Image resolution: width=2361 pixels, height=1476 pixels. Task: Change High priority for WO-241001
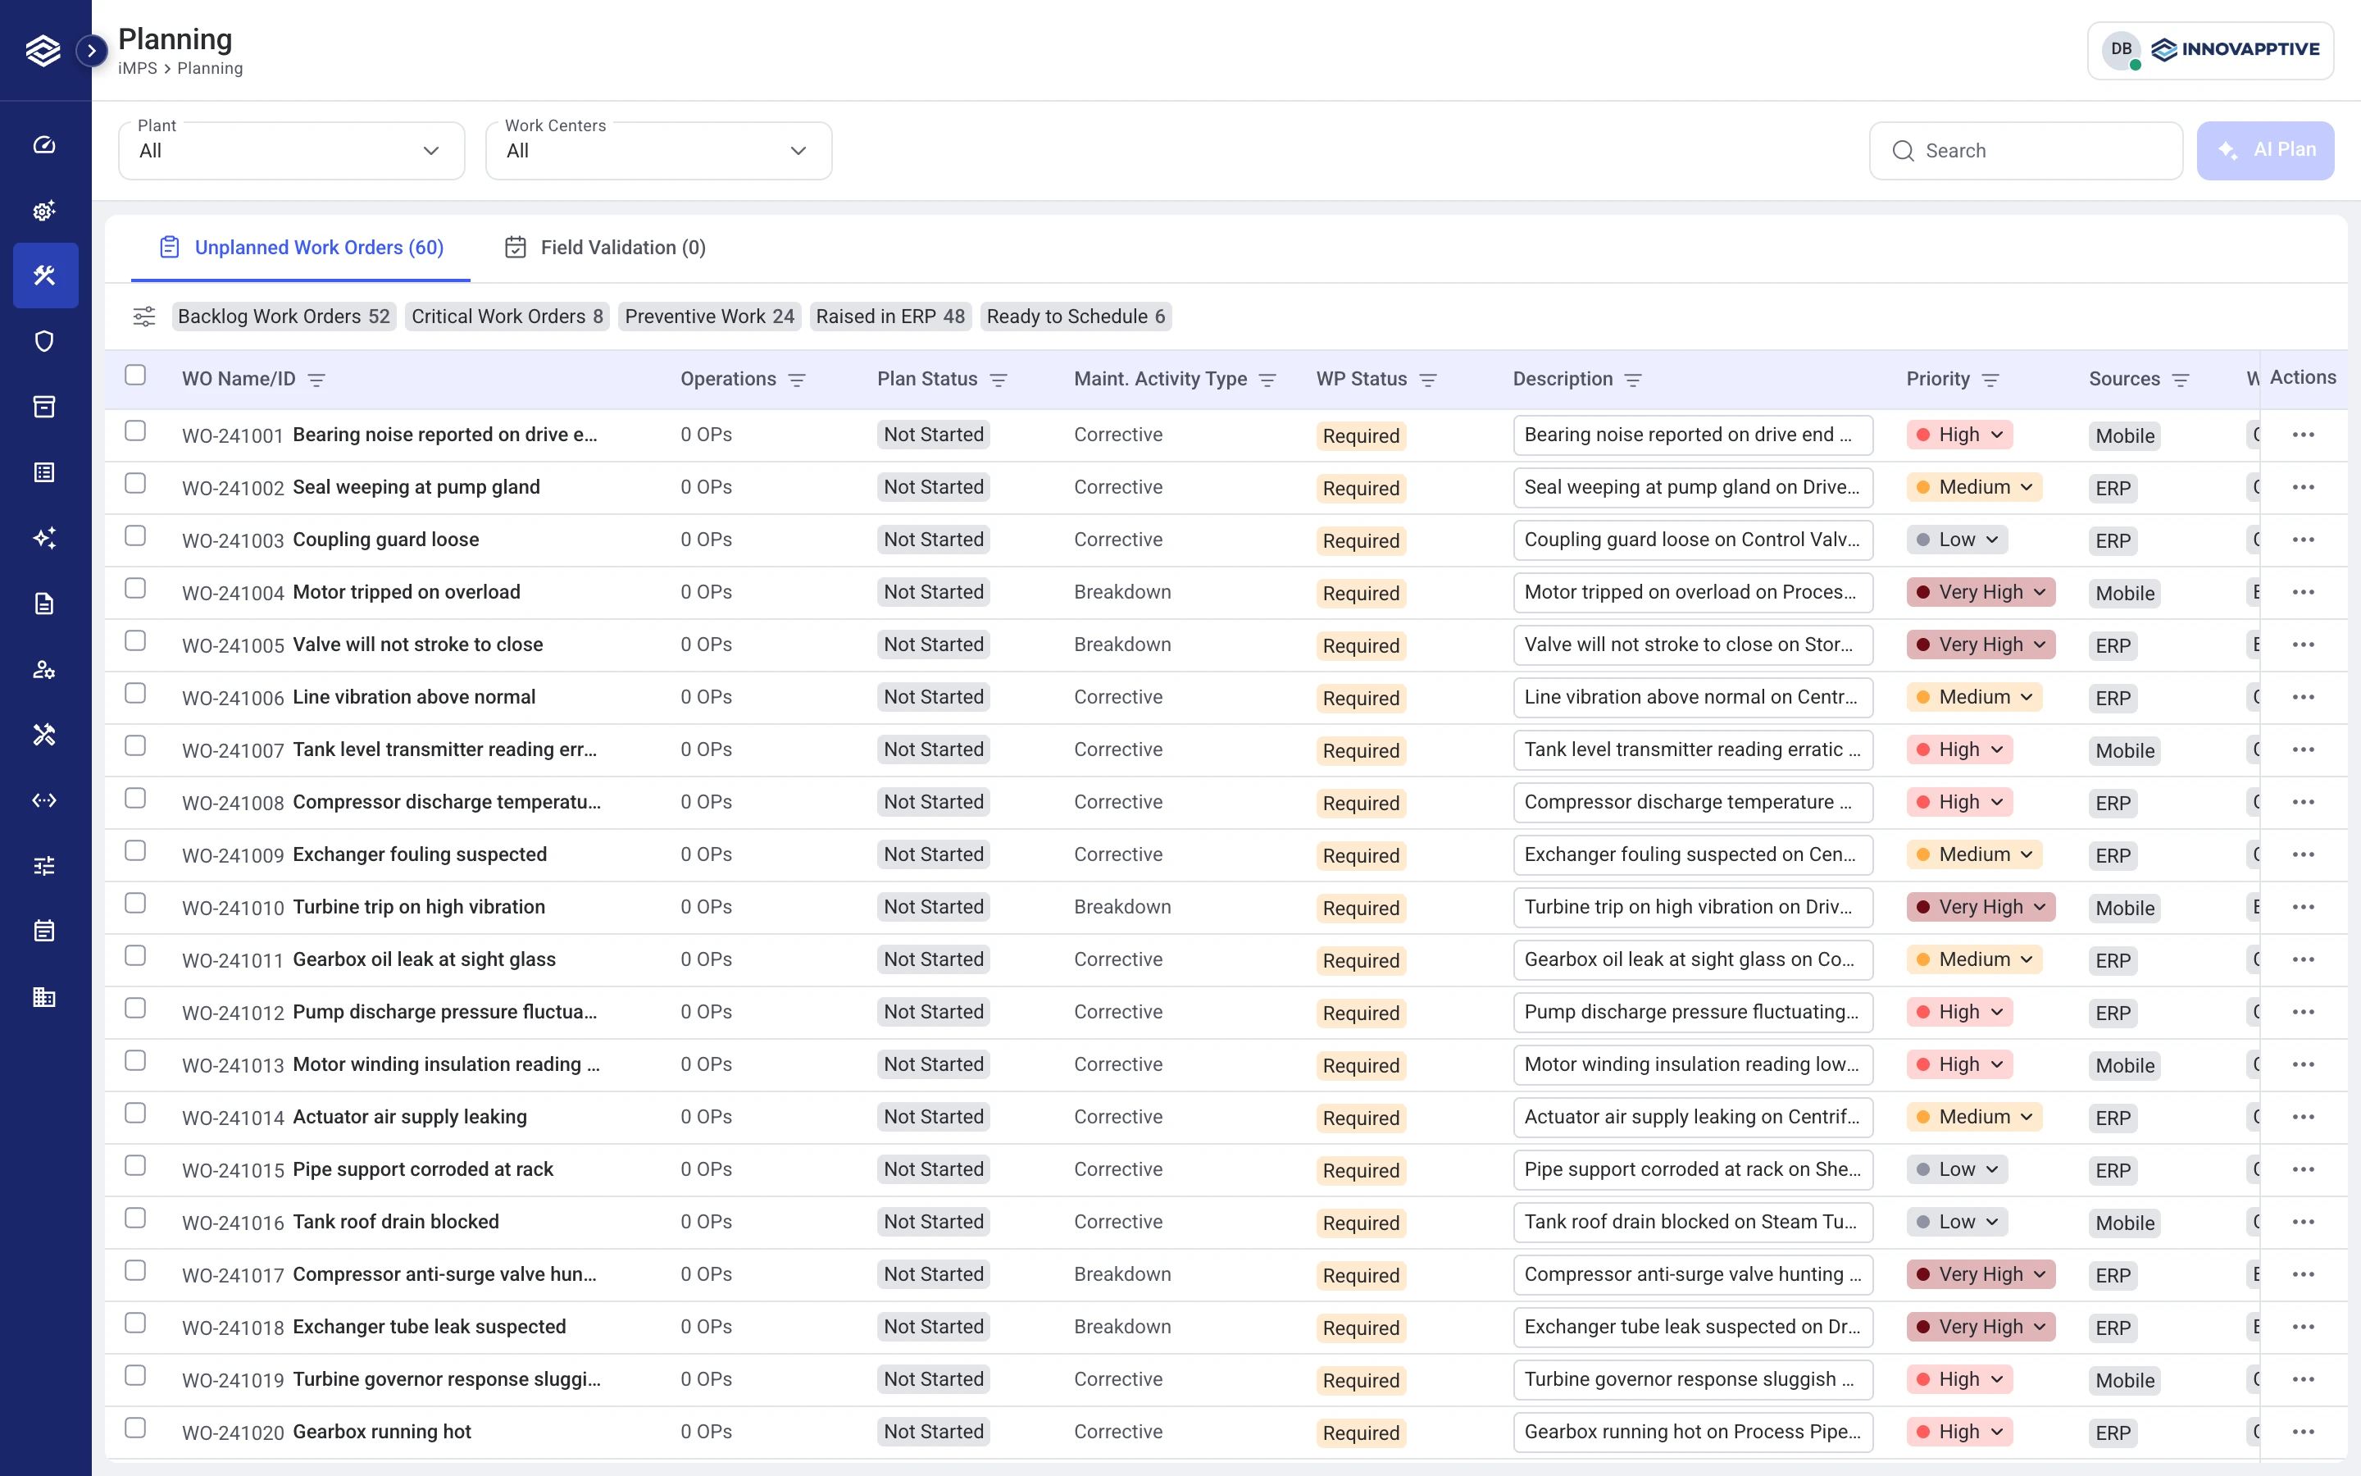(1959, 435)
